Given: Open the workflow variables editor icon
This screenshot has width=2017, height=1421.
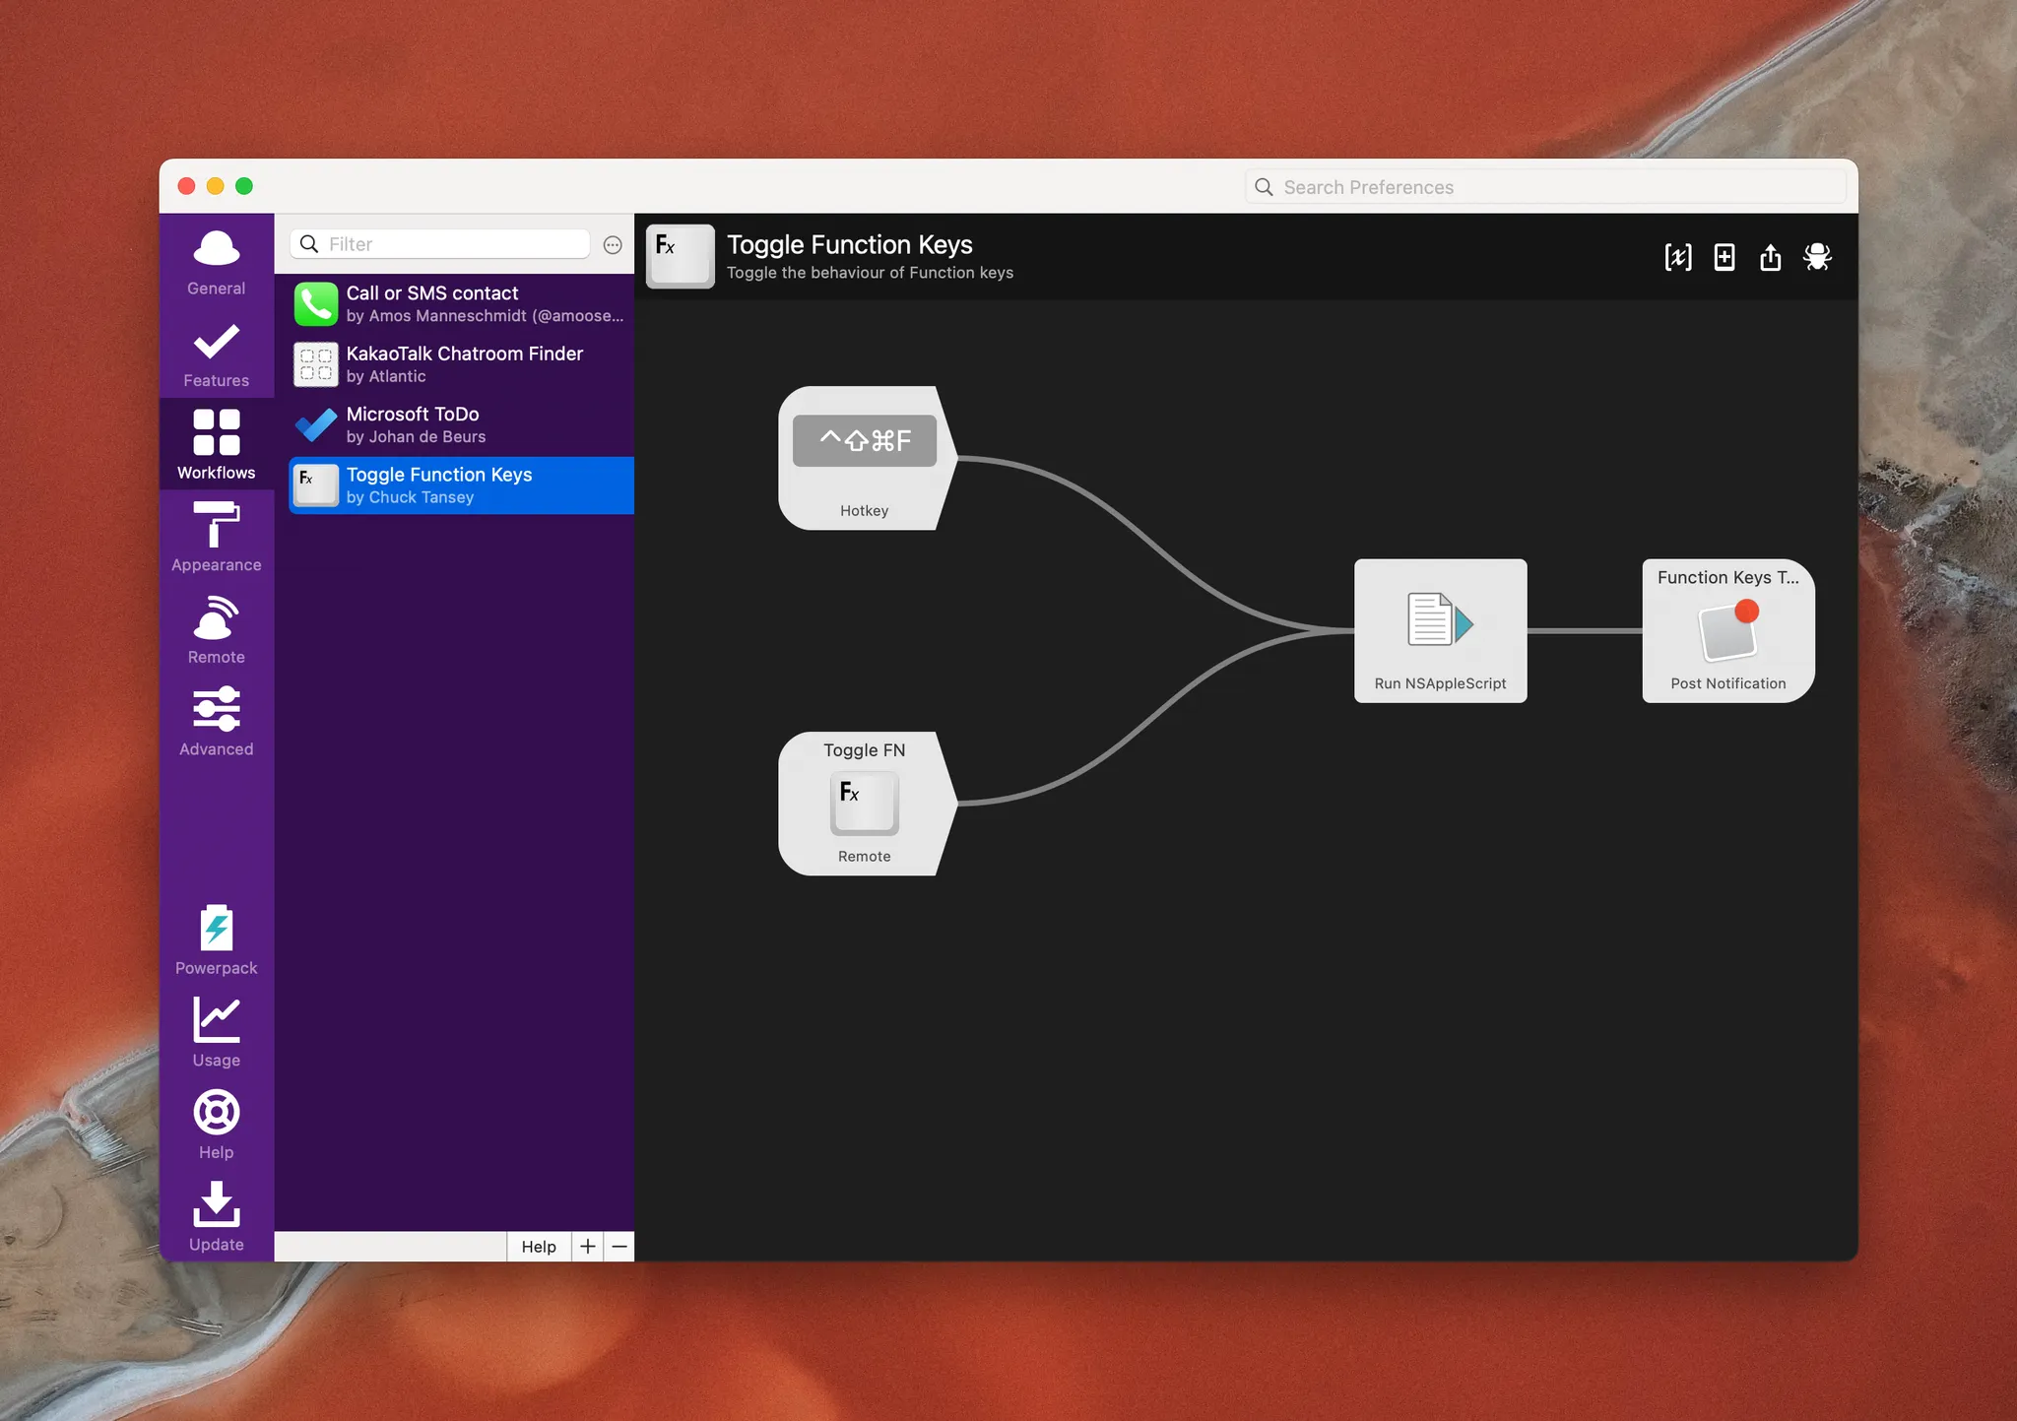Looking at the screenshot, I should 1678,257.
